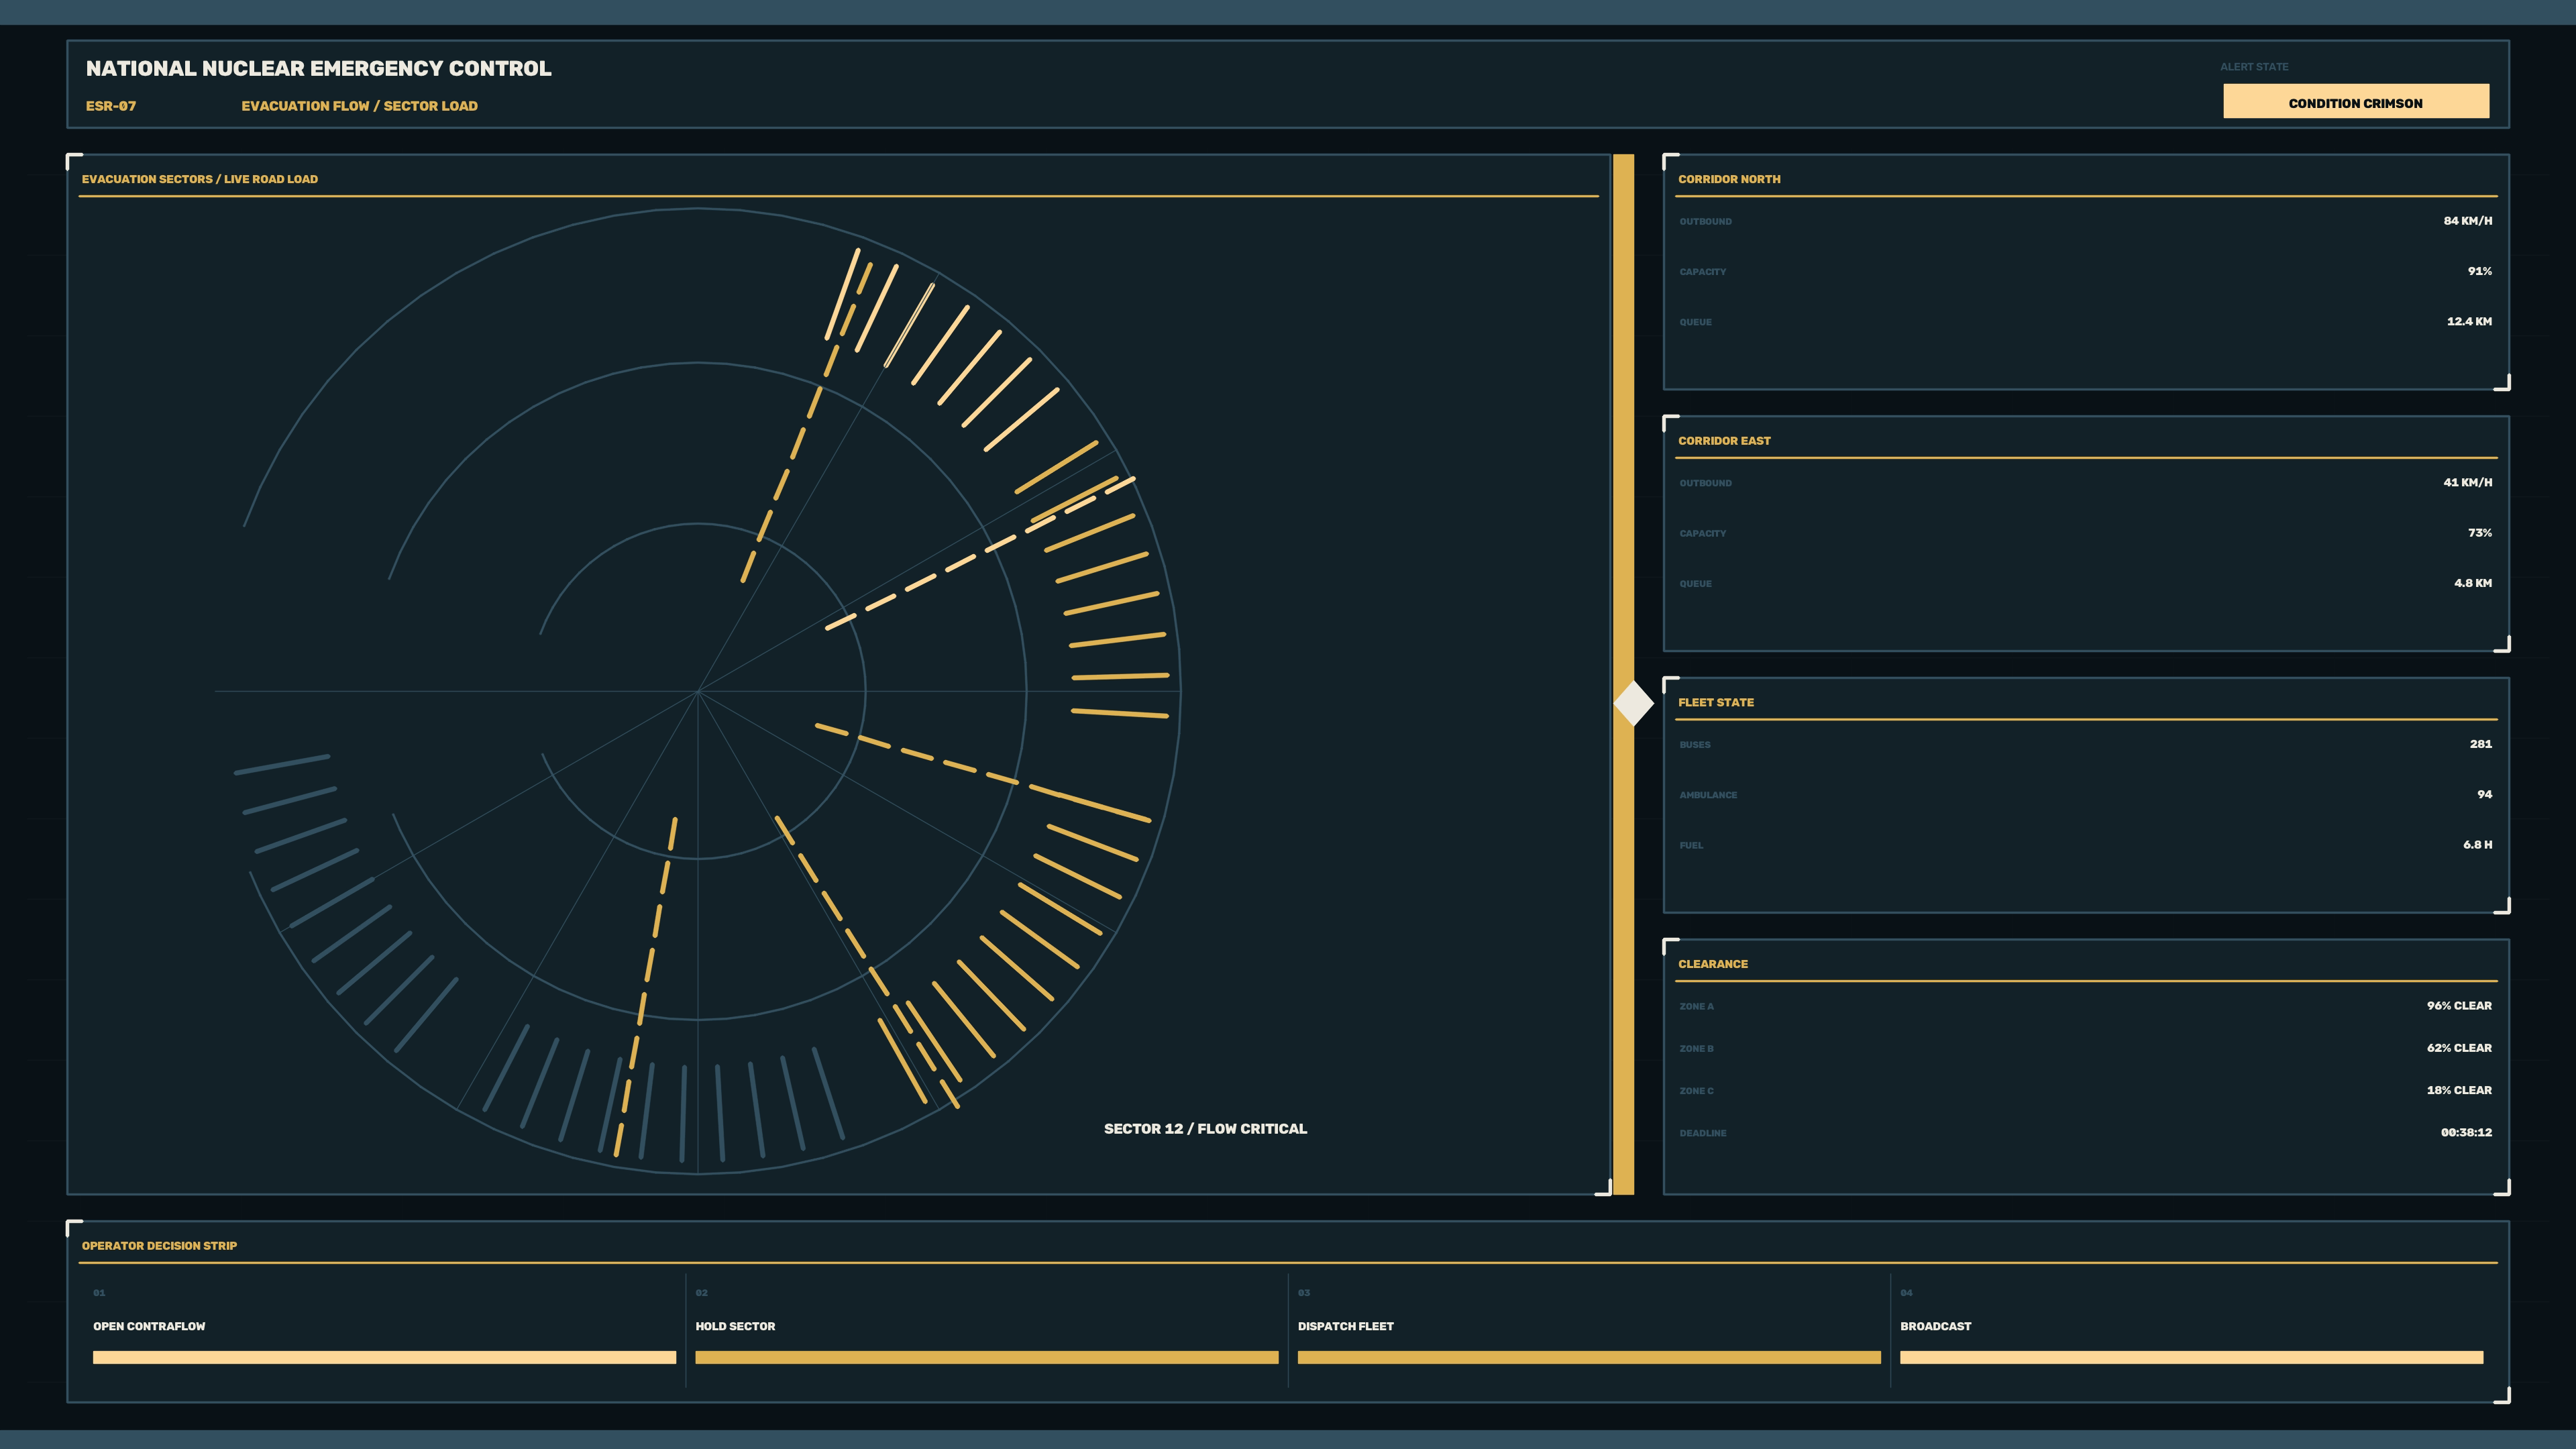This screenshot has width=2576, height=1449.
Task: Click the 281 buses value
Action: point(2480,744)
